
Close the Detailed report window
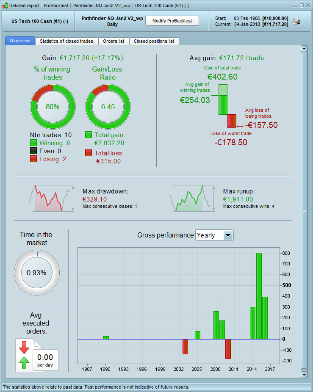point(308,6)
